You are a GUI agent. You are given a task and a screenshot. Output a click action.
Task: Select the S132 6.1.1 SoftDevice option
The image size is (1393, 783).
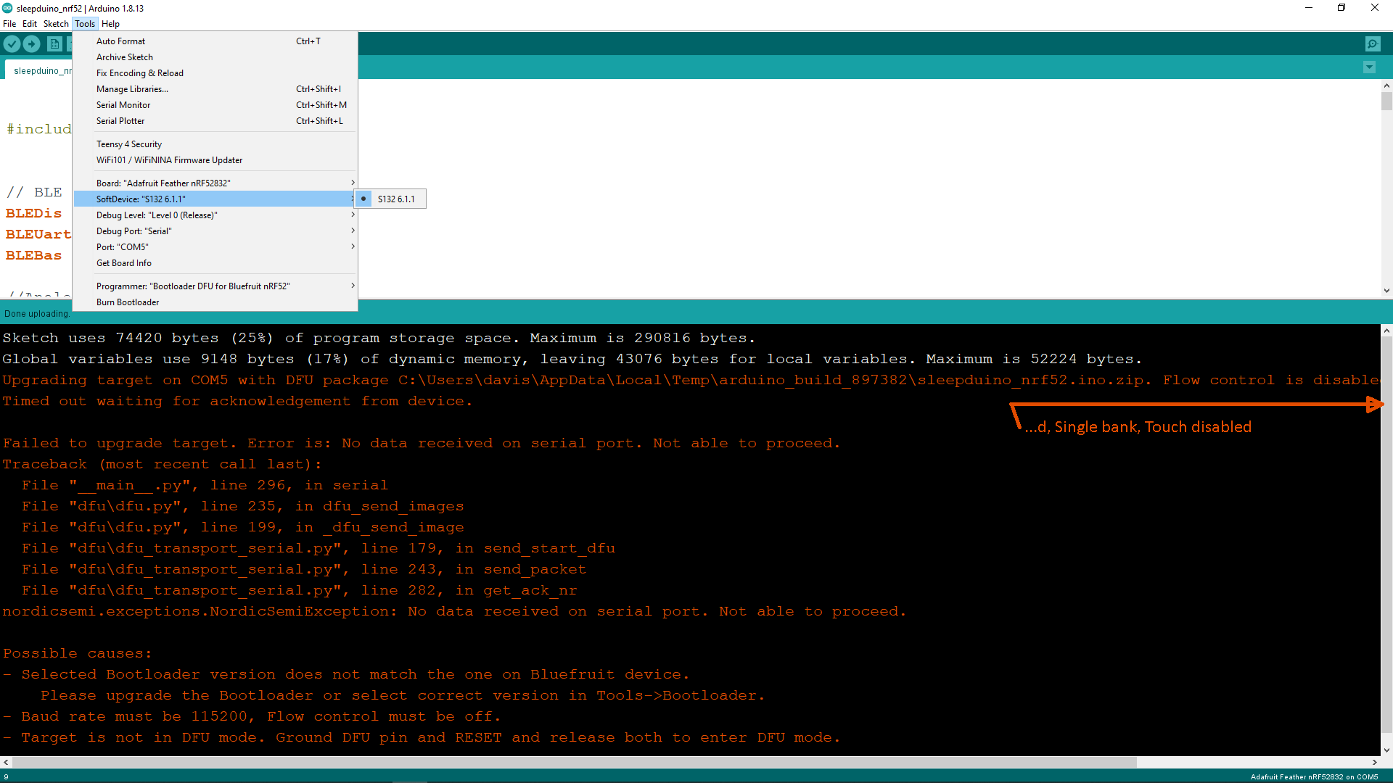click(394, 199)
